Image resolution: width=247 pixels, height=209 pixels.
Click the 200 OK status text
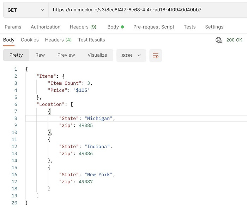point(234,40)
